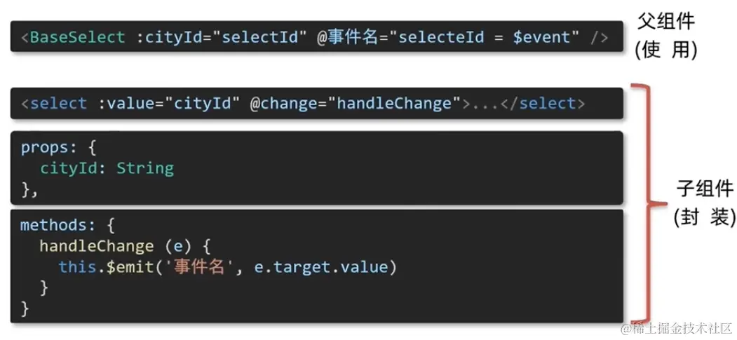This screenshot has height=340, width=737.
Task: Click the closing </select> tag
Action: [542, 104]
